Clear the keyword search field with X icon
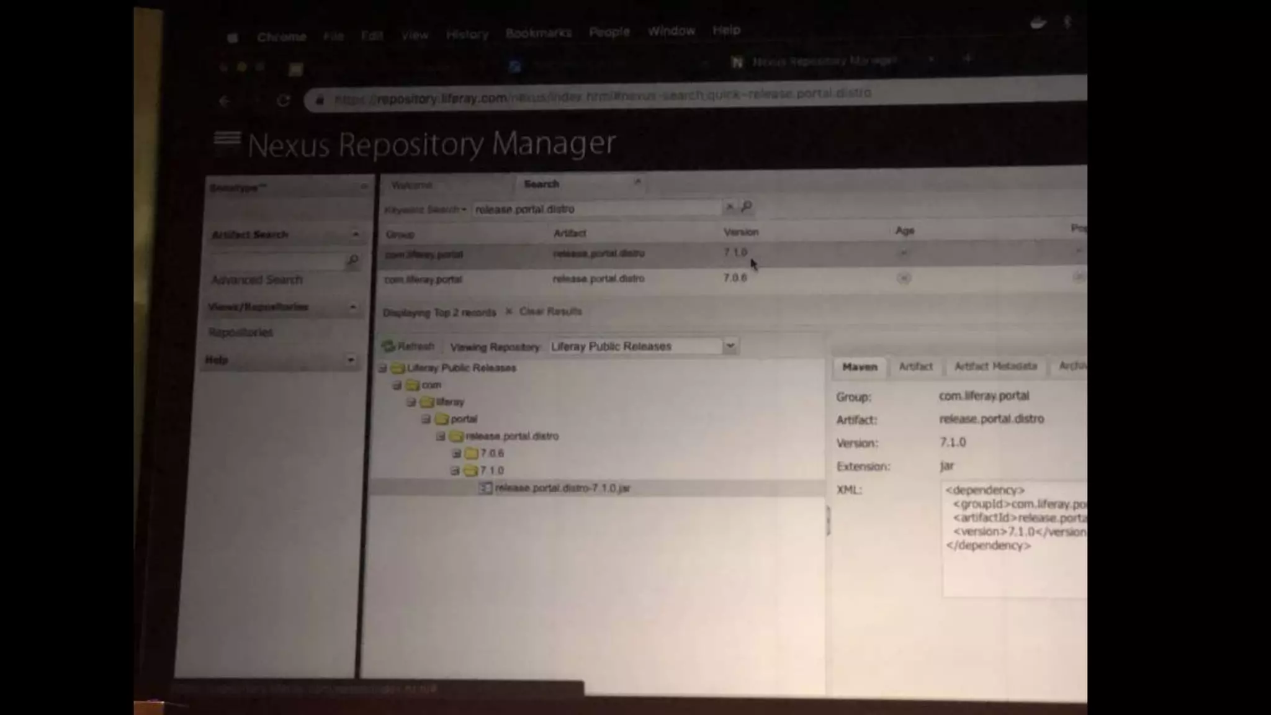The width and height of the screenshot is (1271, 715). pyautogui.click(x=730, y=207)
